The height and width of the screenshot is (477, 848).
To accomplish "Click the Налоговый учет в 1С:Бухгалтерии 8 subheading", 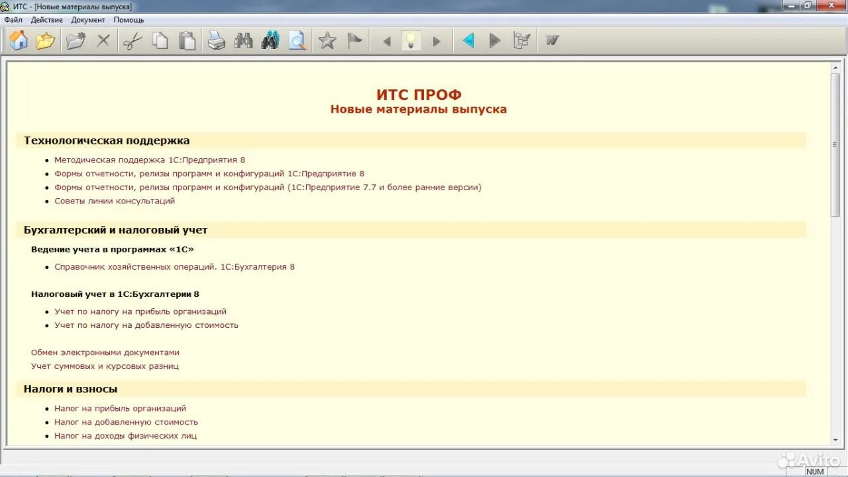I will click(115, 293).
